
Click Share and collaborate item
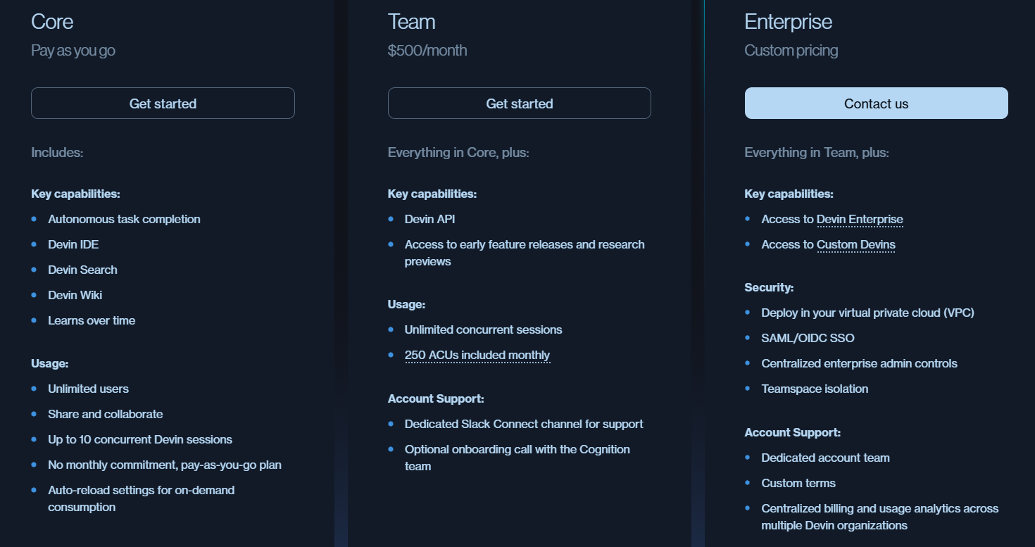[x=106, y=414]
